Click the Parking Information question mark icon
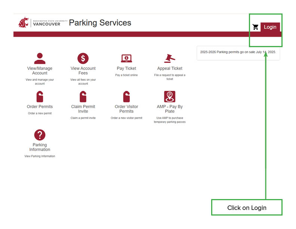The width and height of the screenshot is (296, 229). pos(40,135)
